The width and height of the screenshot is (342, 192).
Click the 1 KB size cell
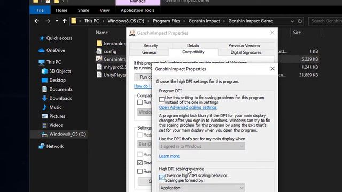coord(314,51)
